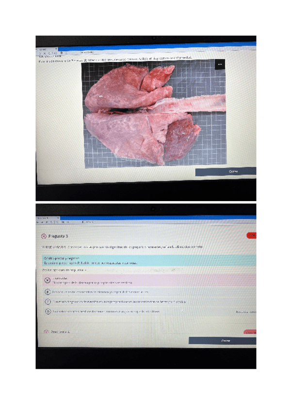Click the 'Respuesta correcta' label next to option D

pos(246,312)
